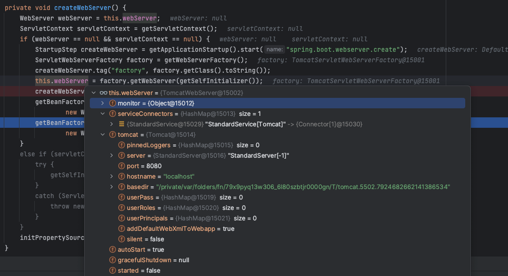Screen dimensions: 508x276
Task: Click the "localhost" hostname value
Action: tap(179, 177)
